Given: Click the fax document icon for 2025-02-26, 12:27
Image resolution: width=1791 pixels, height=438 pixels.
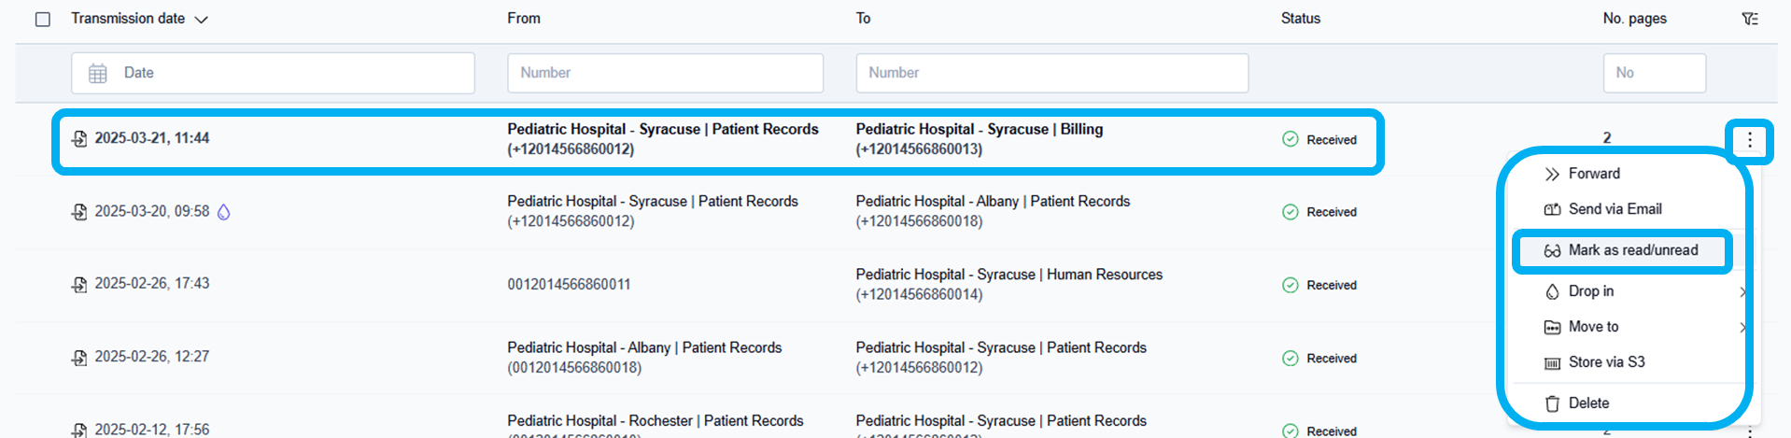Looking at the screenshot, I should click(x=79, y=358).
